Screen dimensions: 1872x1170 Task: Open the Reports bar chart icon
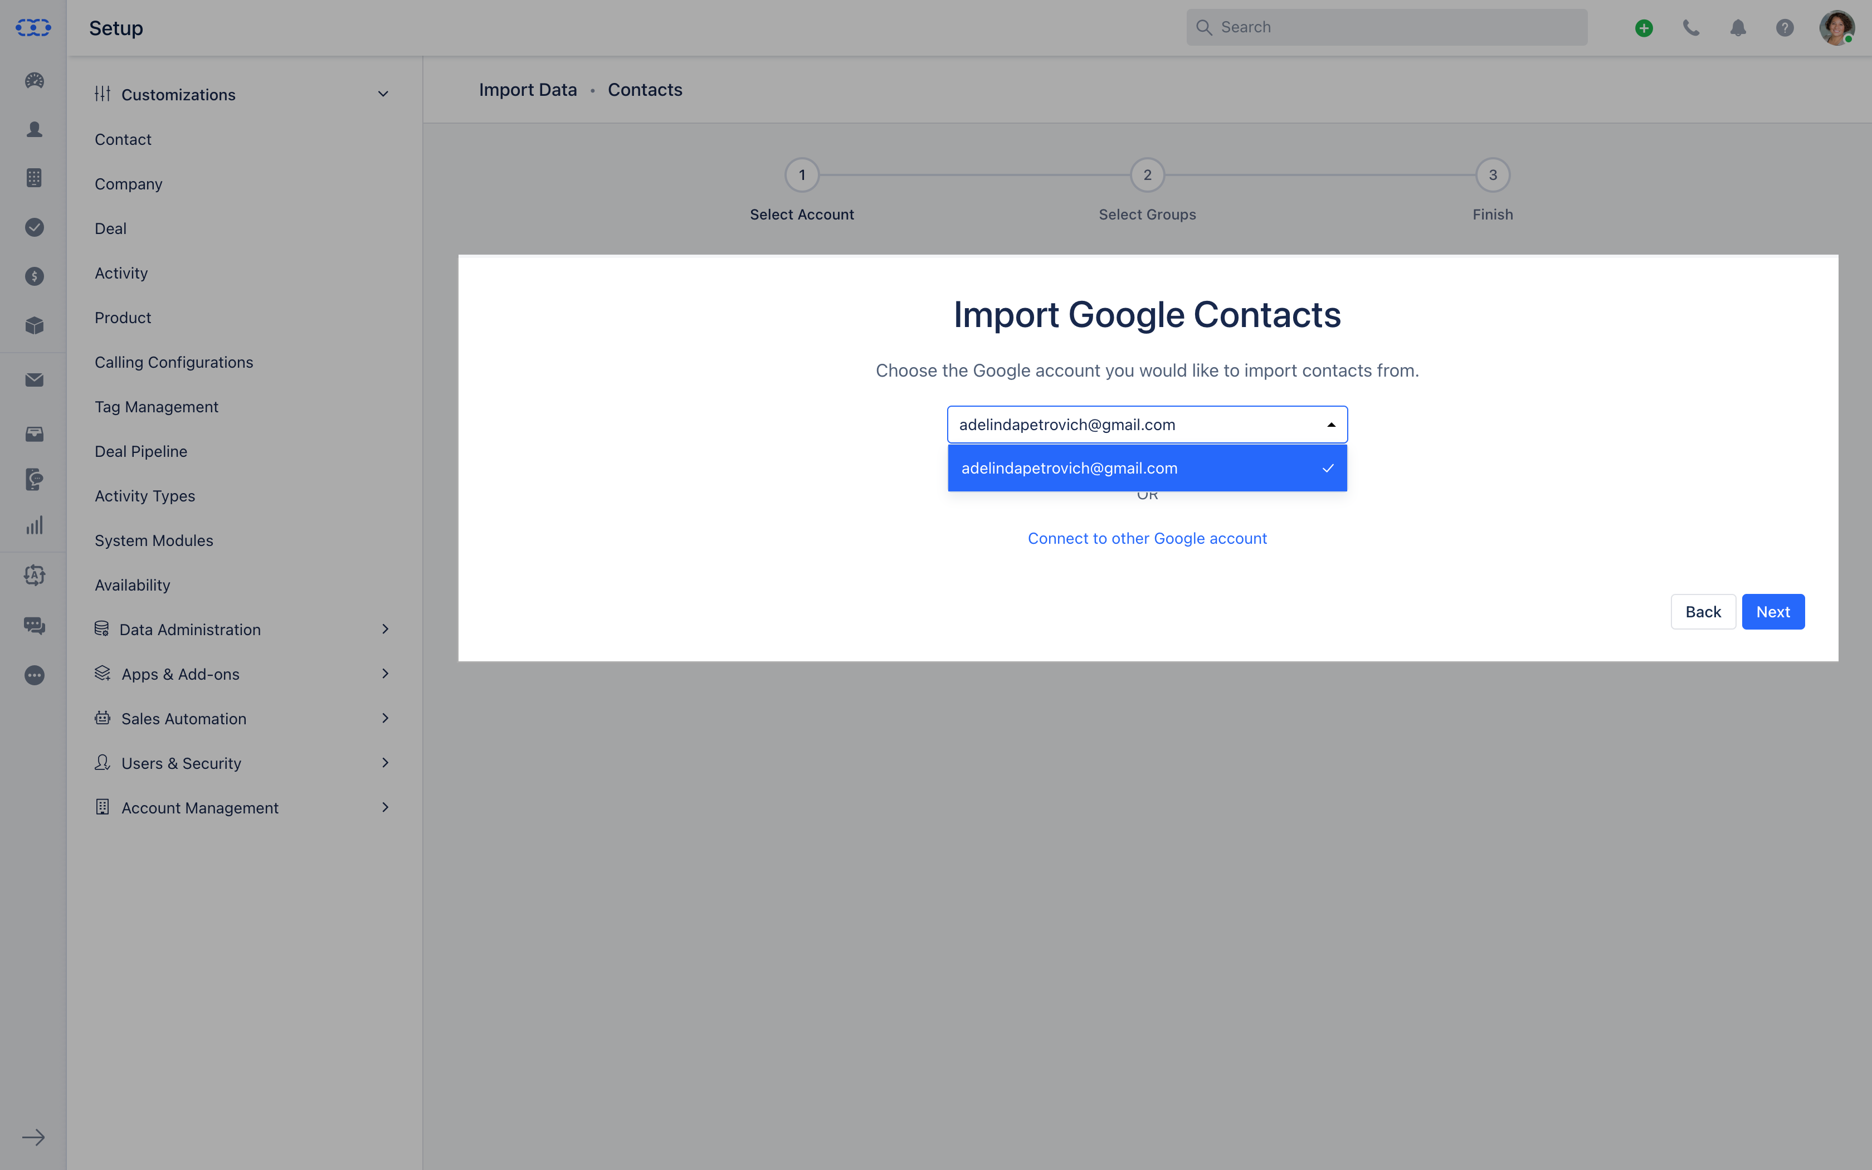point(34,525)
